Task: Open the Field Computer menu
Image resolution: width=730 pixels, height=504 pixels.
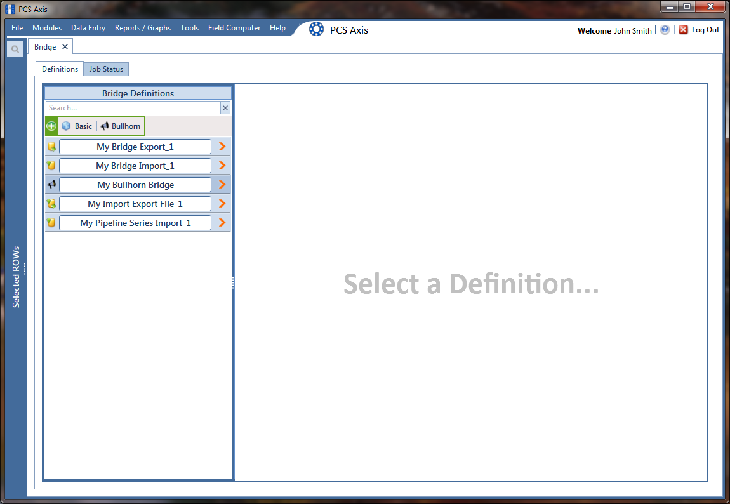Action: [234, 28]
